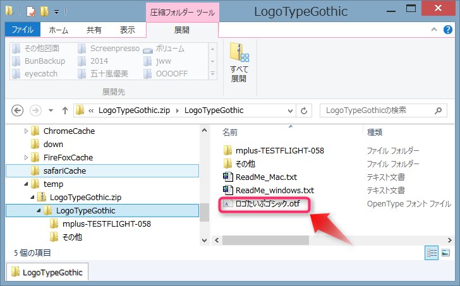Expand the ChromeCache tree node

pos(26,131)
